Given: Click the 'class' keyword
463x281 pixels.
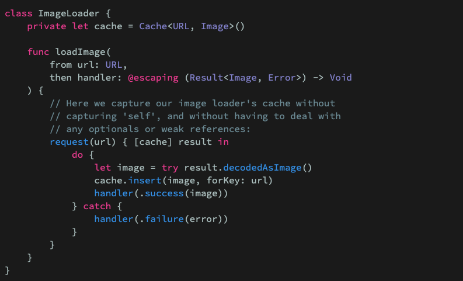Looking at the screenshot, I should click(x=19, y=13).
